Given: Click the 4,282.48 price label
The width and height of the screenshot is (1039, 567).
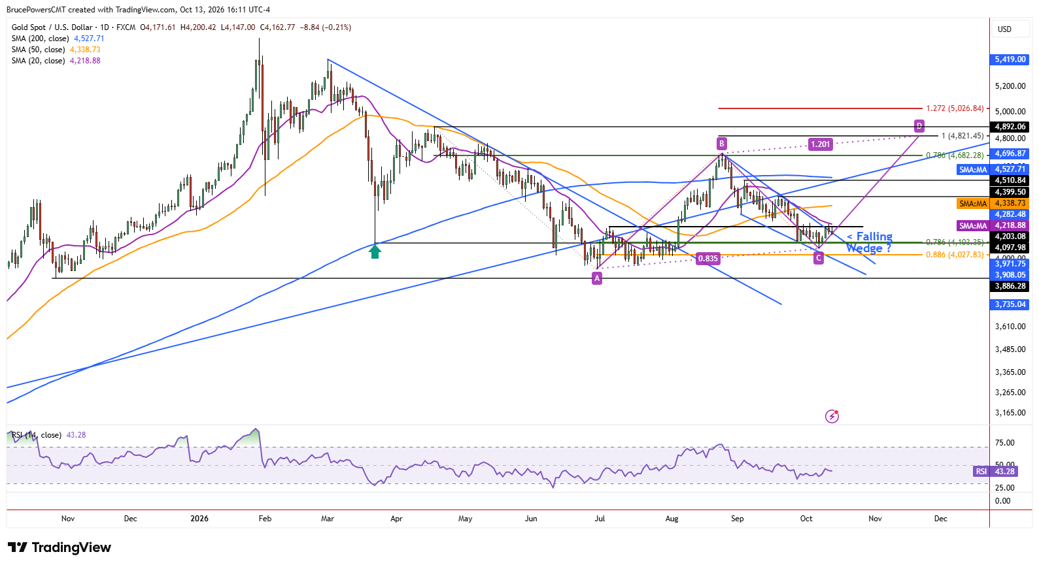Looking at the screenshot, I should point(1011,214).
